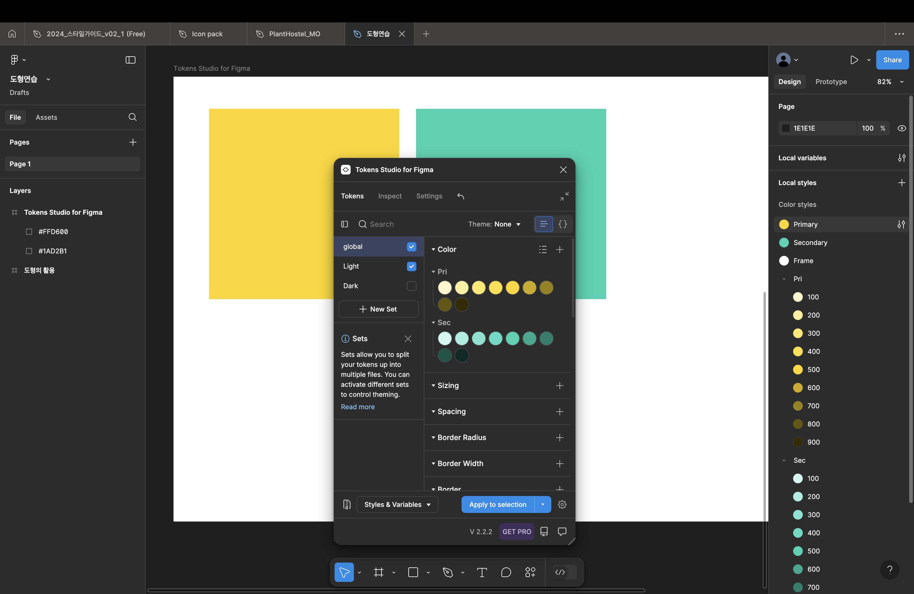The image size is (914, 594).
Task: Open feedback chat icon in plugin footer
Action: [562, 532]
